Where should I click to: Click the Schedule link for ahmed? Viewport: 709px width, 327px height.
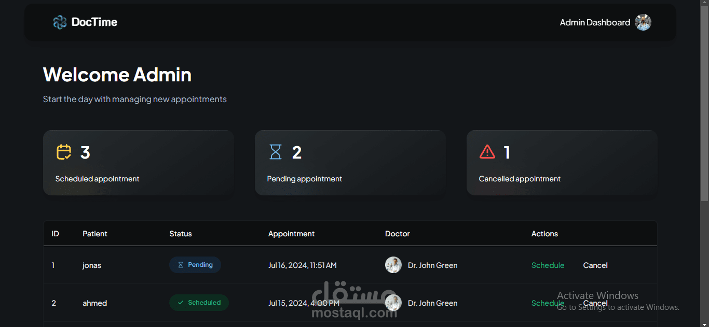pyautogui.click(x=548, y=303)
